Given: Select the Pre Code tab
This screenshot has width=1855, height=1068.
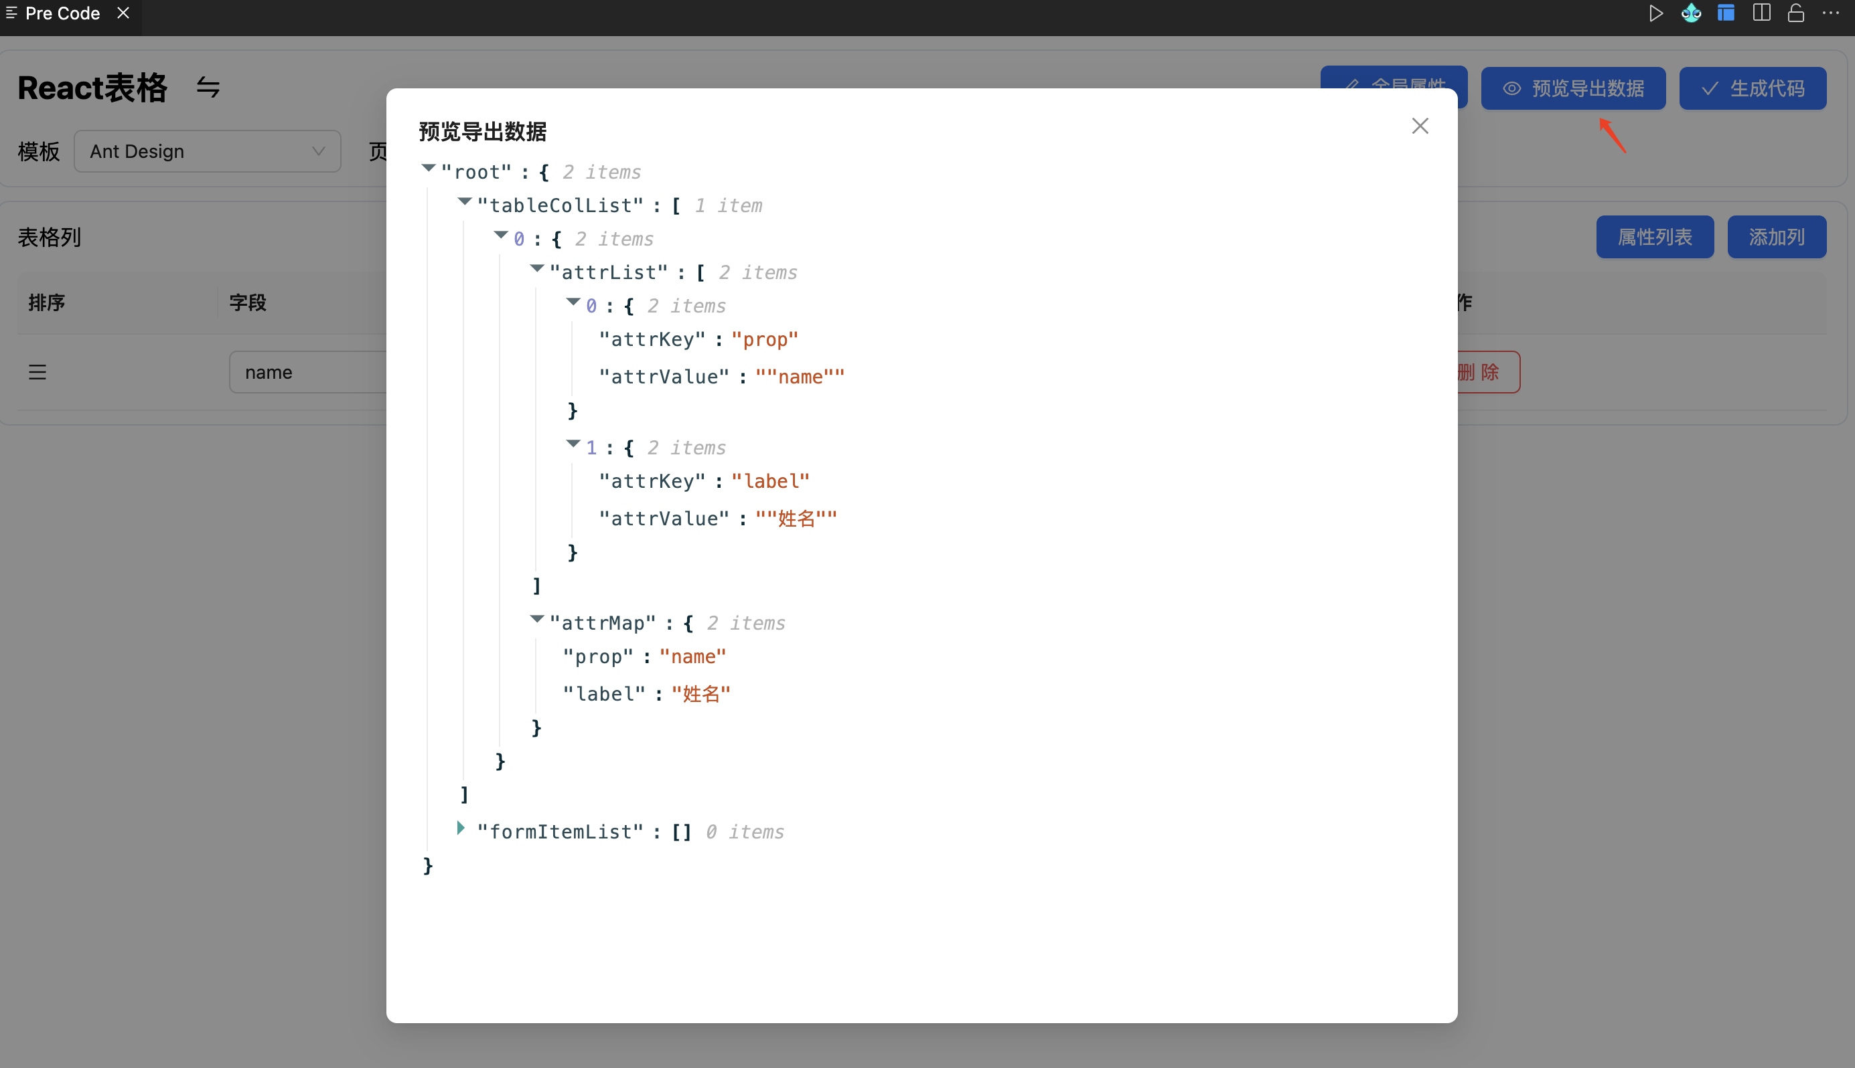Looking at the screenshot, I should [62, 13].
